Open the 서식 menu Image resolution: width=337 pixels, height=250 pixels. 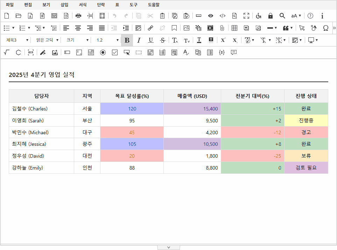(83, 5)
